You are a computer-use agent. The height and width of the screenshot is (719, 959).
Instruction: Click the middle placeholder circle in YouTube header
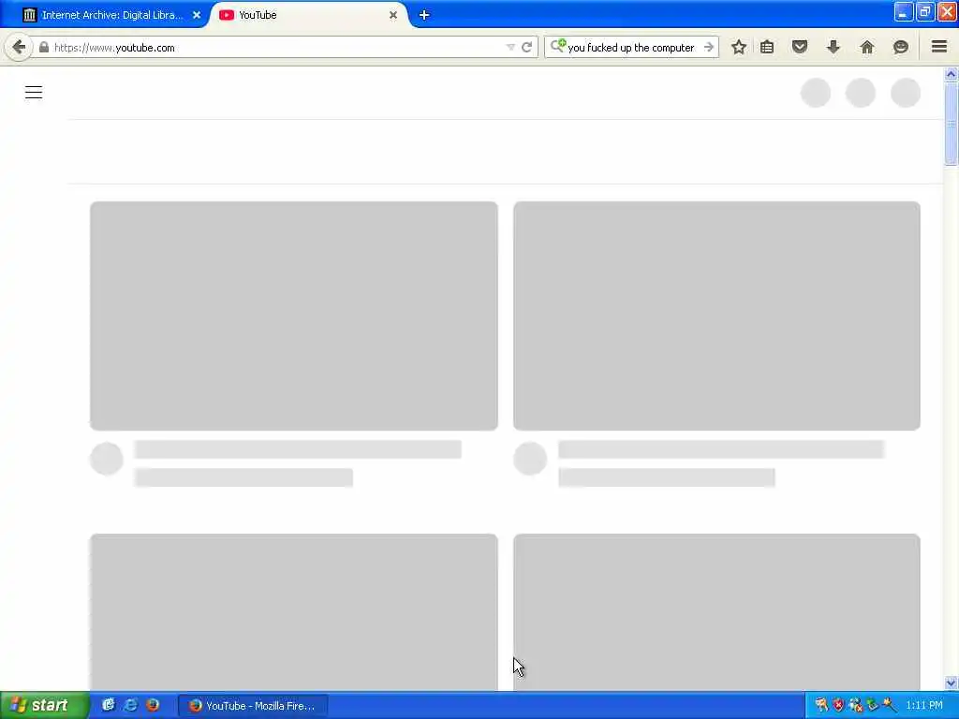pyautogui.click(x=861, y=93)
